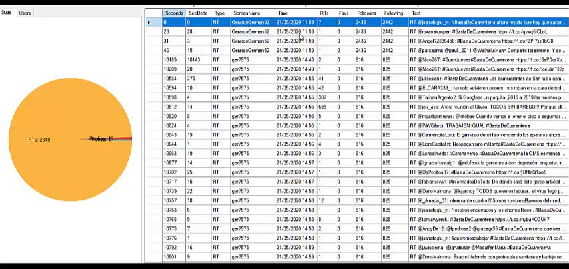Click the Seconds cell 10612
Screen dimensions: 569x269
(174, 107)
